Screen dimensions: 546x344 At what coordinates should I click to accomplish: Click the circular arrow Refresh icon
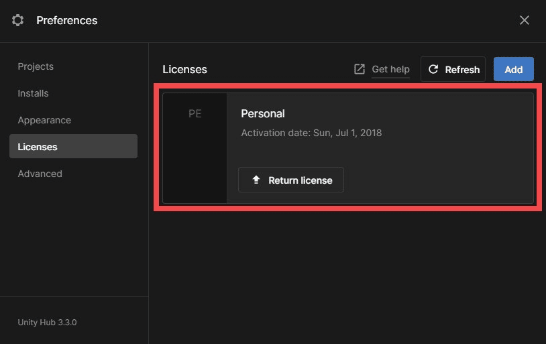pos(433,69)
